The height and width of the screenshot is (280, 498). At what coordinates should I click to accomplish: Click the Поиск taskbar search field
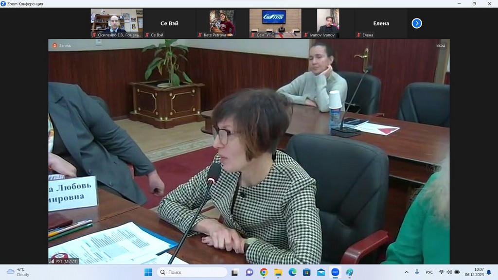click(x=192, y=272)
